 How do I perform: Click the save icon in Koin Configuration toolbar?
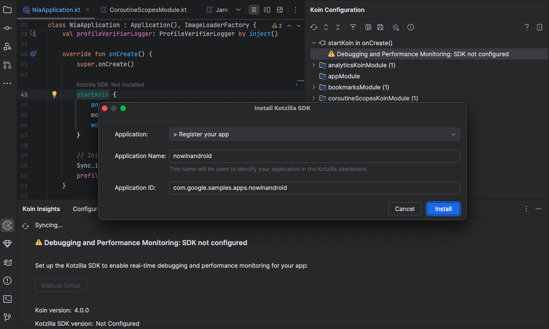tap(380, 27)
